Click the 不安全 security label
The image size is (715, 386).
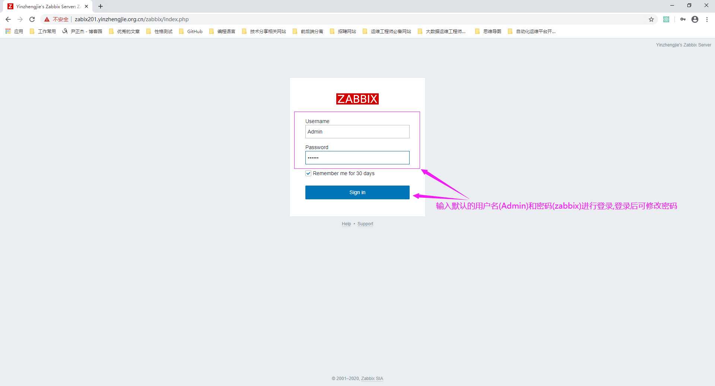click(x=60, y=19)
